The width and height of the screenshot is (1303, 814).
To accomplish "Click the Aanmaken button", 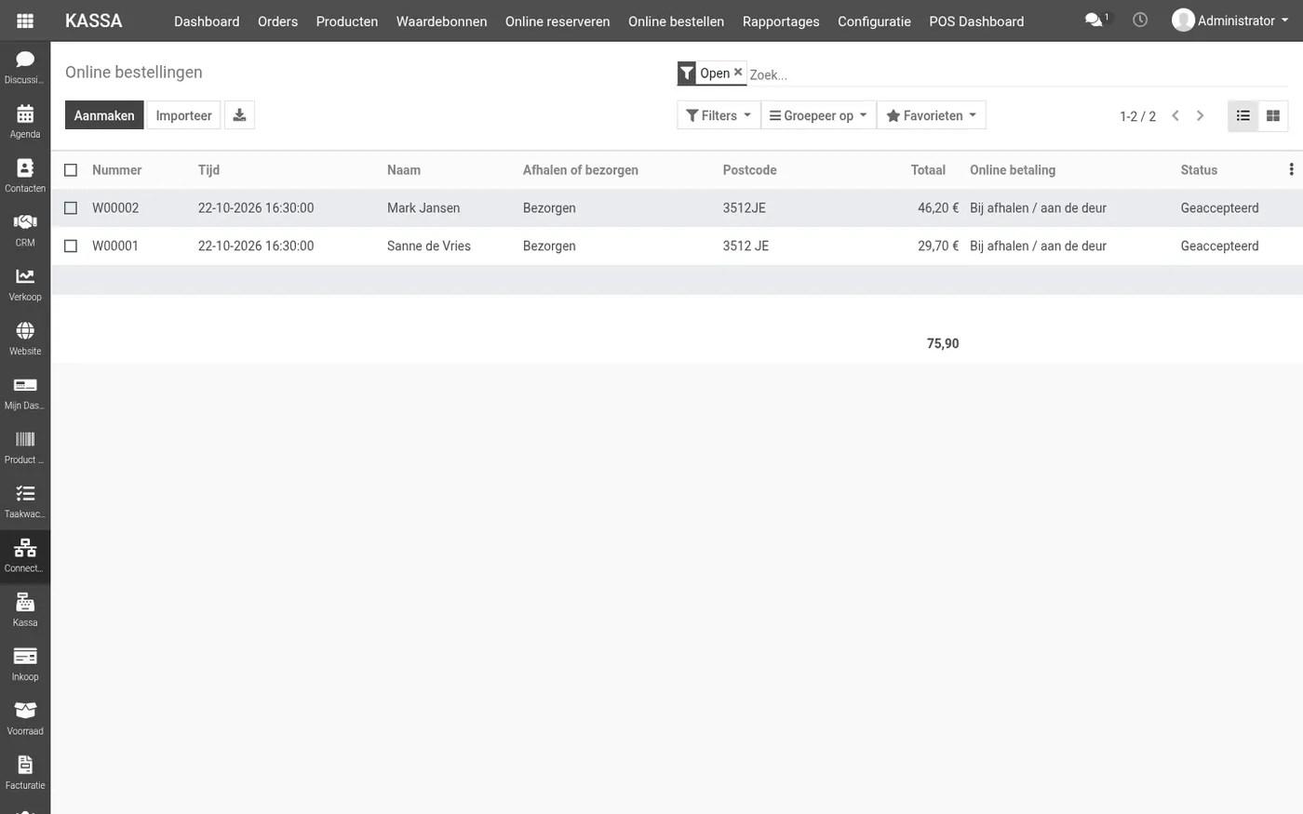I will tap(104, 115).
